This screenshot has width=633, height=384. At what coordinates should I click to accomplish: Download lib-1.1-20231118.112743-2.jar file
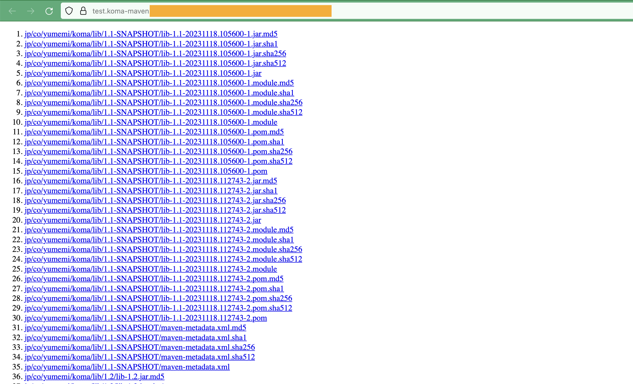pos(143,220)
